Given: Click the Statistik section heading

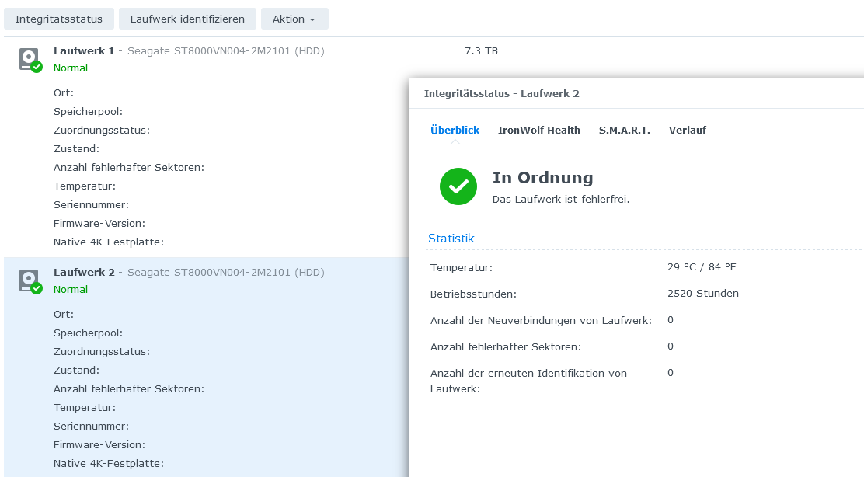Looking at the screenshot, I should tap(451, 238).
